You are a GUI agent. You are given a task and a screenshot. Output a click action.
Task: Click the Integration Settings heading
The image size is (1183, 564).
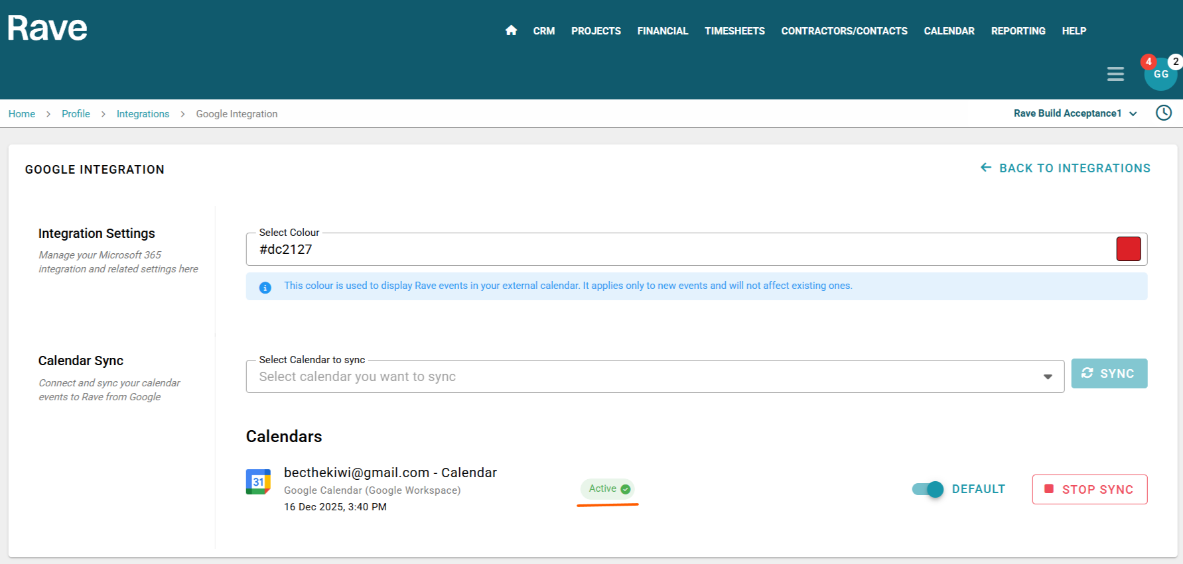[97, 233]
